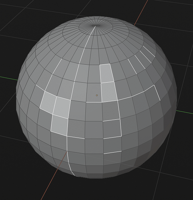Select the highlighted face above the origin-adjacent highlighted face
Screen dimensions: 193x200
pos(107,73)
